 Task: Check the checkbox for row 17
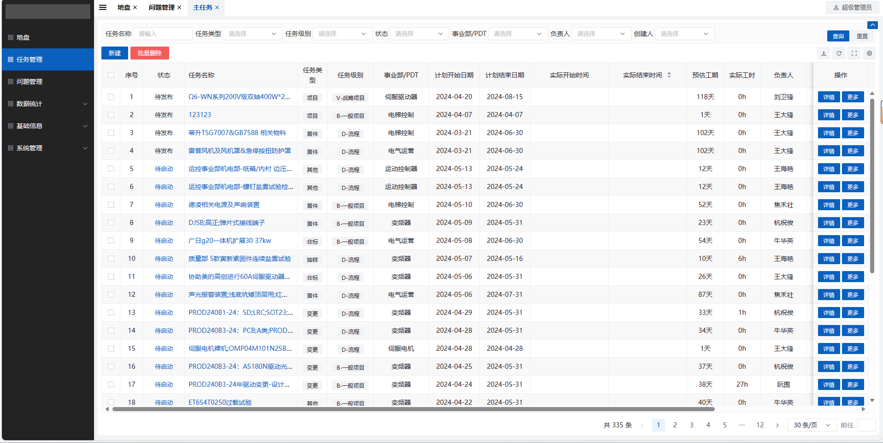click(x=111, y=384)
